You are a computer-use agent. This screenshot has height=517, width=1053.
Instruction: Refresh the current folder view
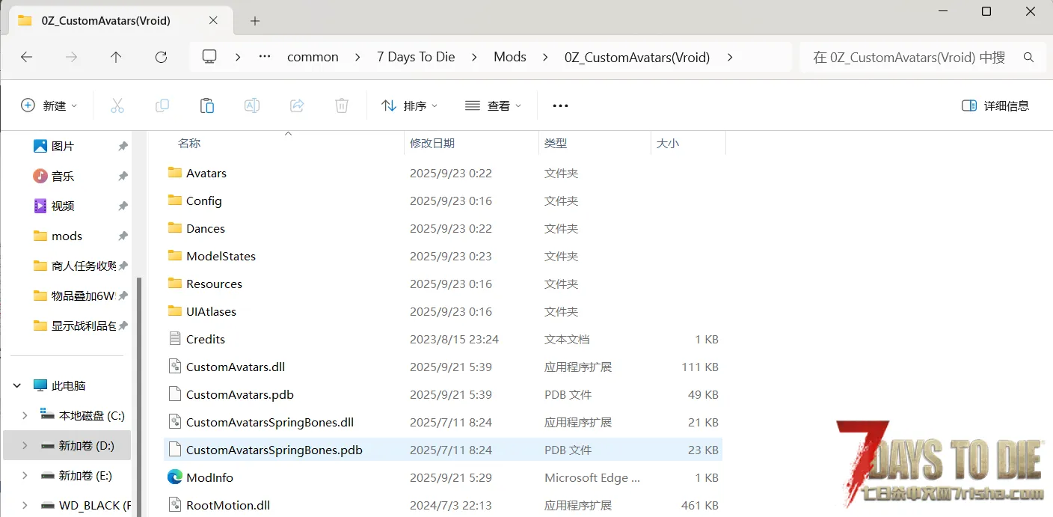click(x=161, y=57)
